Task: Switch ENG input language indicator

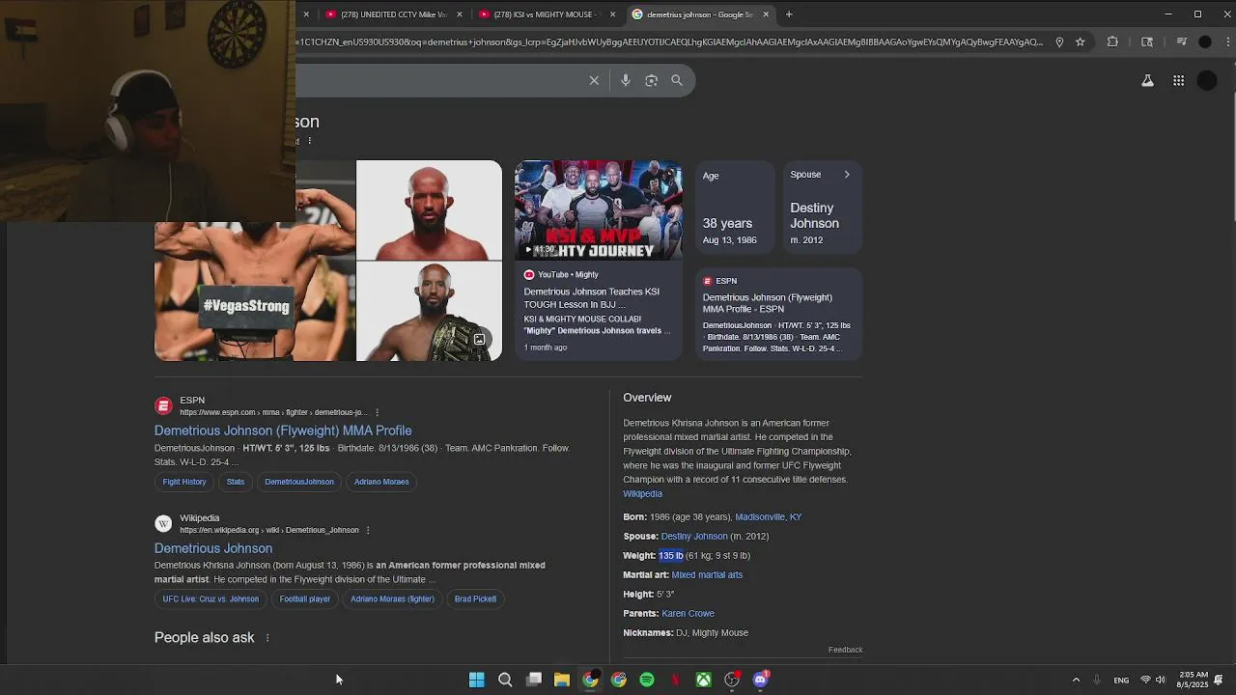Action: pos(1121,680)
